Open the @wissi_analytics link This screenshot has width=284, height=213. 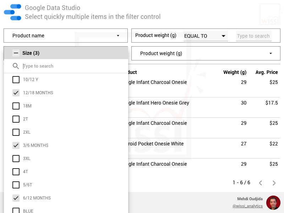click(247, 206)
